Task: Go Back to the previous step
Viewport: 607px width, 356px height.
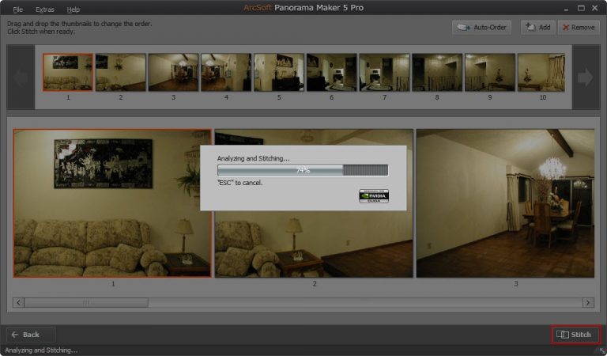Action: click(x=31, y=335)
